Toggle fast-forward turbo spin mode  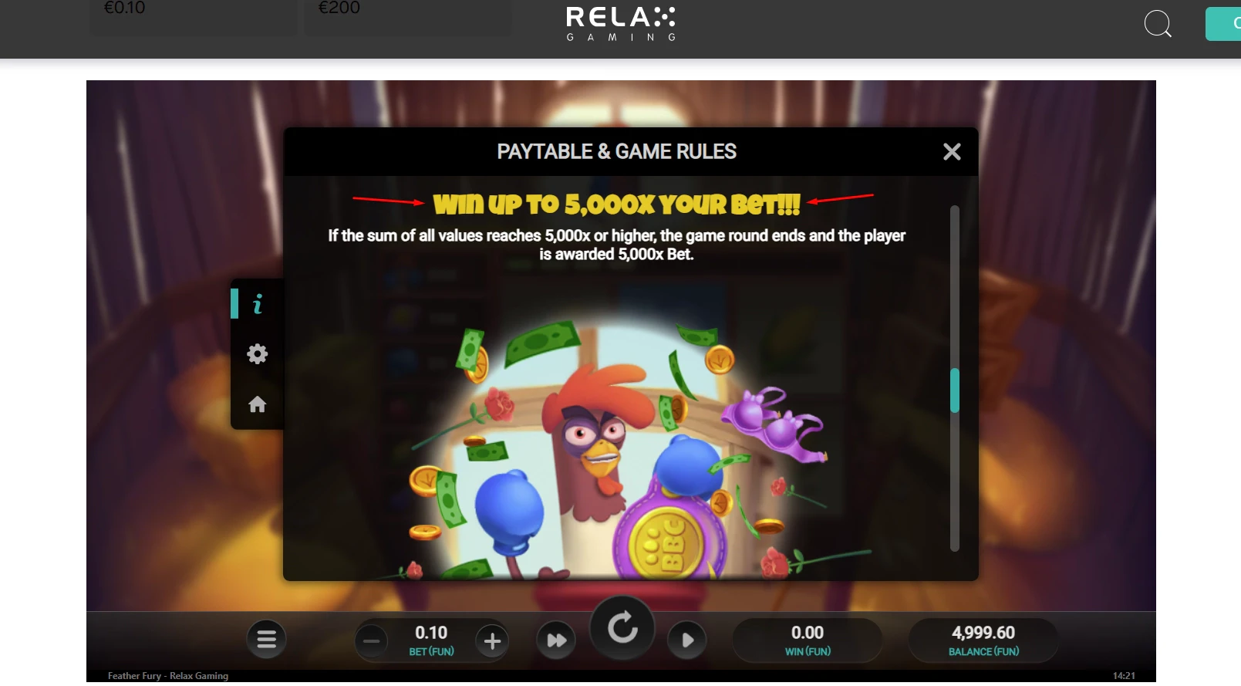point(557,640)
